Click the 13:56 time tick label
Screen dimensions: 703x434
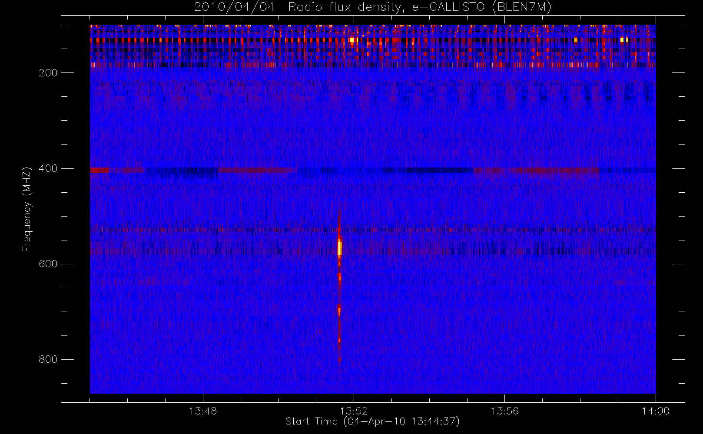point(505,411)
